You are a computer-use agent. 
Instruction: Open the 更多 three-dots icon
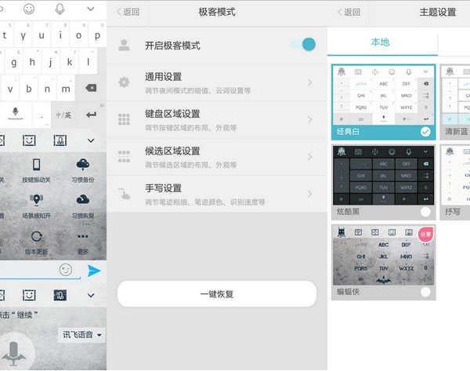click(x=82, y=237)
